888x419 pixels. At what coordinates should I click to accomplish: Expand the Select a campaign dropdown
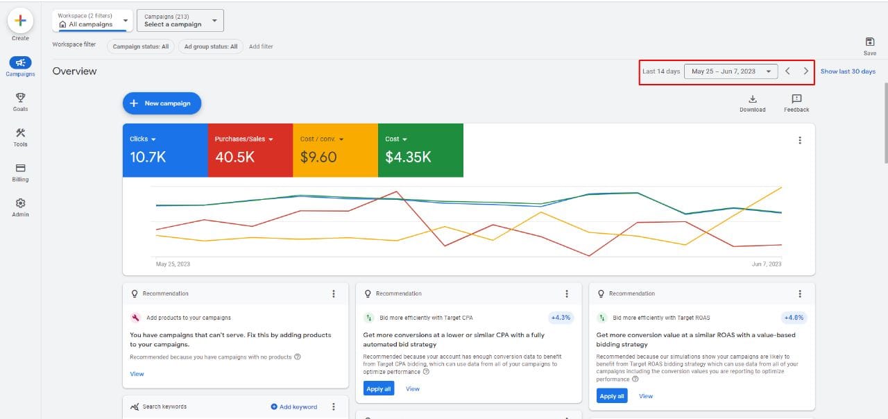pos(180,21)
